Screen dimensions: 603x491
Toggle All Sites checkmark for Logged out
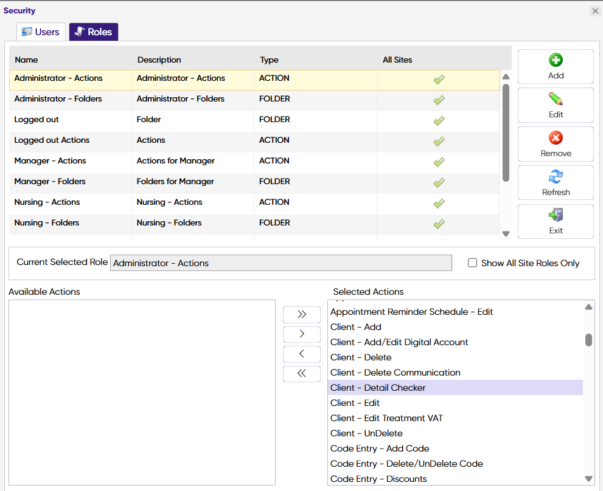point(439,120)
